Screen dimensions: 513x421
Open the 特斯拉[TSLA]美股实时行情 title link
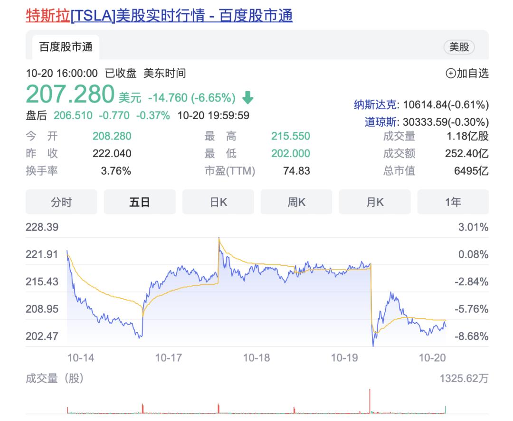pyautogui.click(x=159, y=15)
